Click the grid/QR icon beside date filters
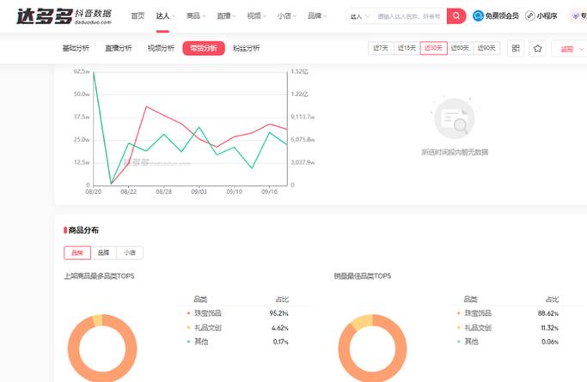This screenshot has width=587, height=382. (x=516, y=49)
